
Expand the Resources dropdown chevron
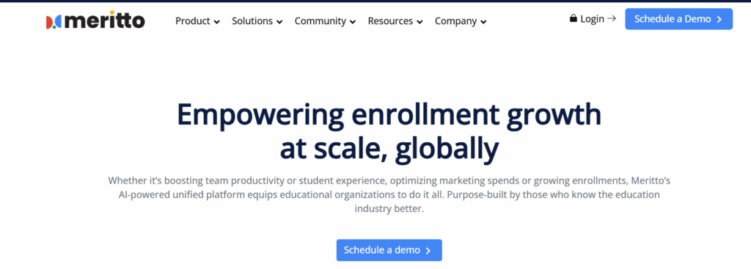[x=420, y=22]
